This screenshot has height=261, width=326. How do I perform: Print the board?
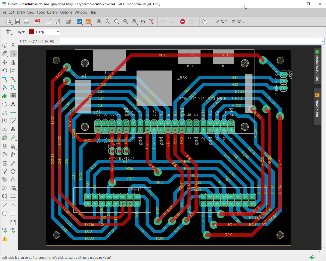pos(26,22)
